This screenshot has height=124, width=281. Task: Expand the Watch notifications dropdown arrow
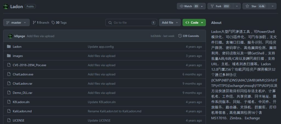click(202, 6)
